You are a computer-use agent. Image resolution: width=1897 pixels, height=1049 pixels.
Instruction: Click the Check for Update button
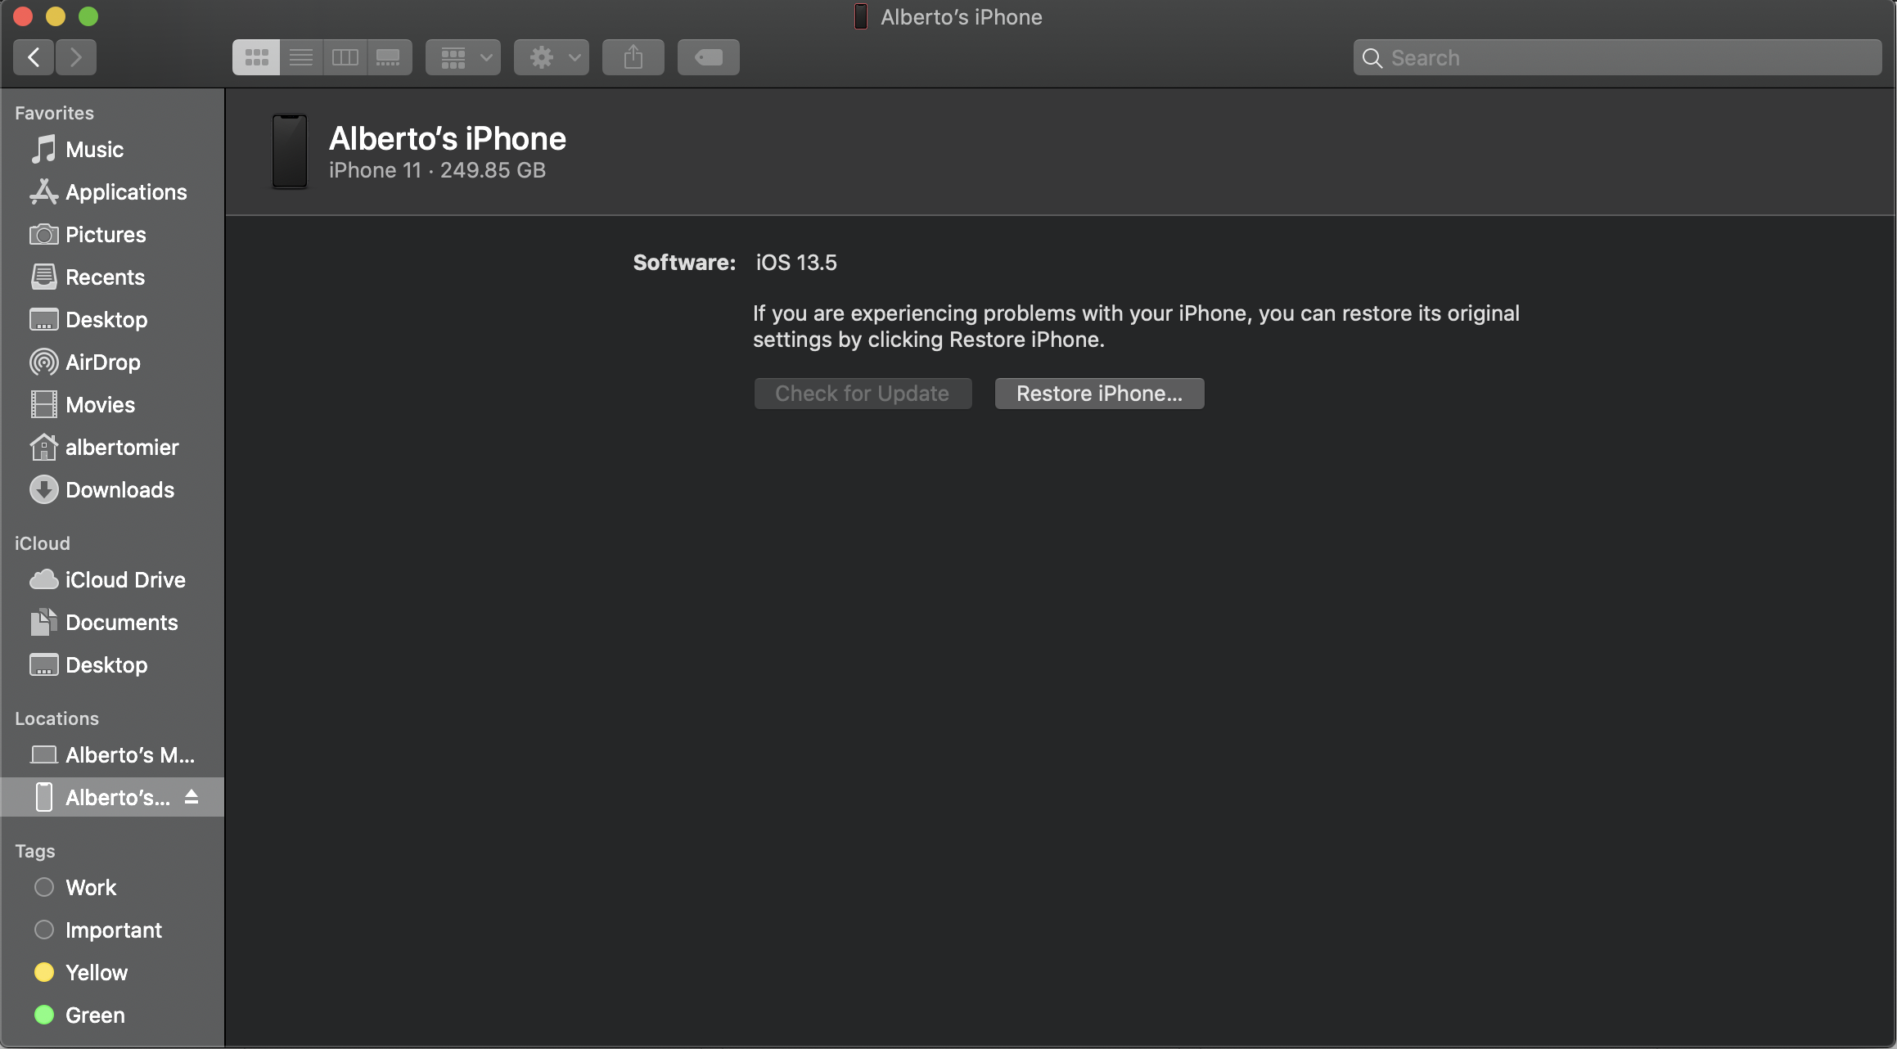(863, 394)
